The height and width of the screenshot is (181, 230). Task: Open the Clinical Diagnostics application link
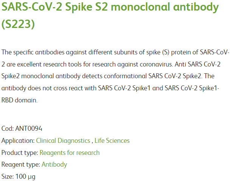click(x=63, y=141)
